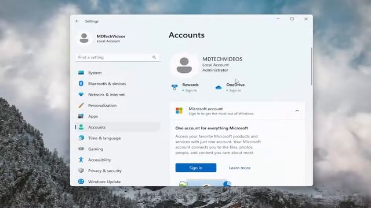Click the Rewards trophy icon
This screenshot has height=208, width=371.
[174, 87]
